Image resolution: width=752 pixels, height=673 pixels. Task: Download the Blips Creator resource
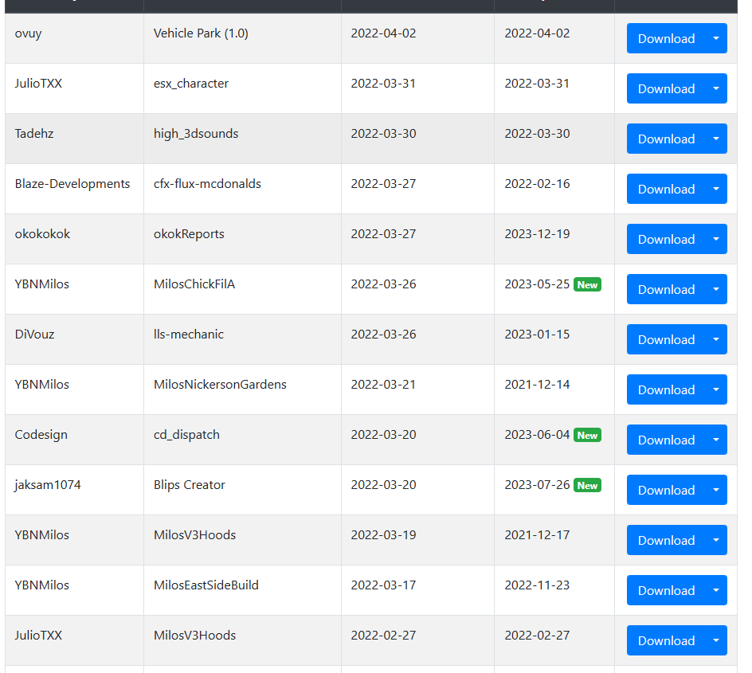[666, 490]
